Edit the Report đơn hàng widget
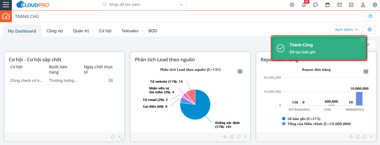This screenshot has width=380, height=145. (x=358, y=137)
